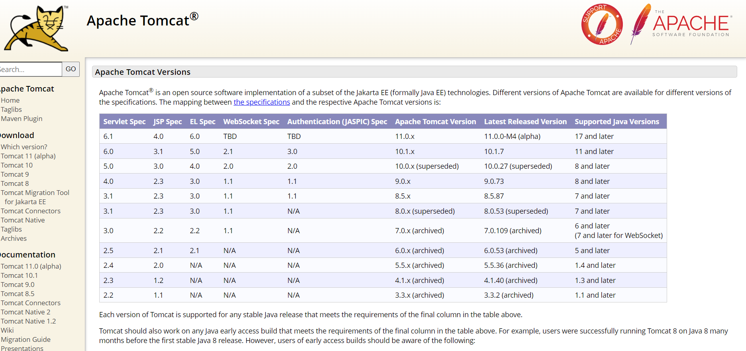Image resolution: width=746 pixels, height=351 pixels.
Task: Focus the Search input field
Action: click(30, 69)
